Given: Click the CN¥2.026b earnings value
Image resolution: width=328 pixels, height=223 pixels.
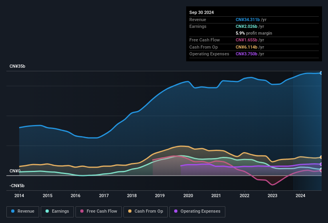Looking at the screenshot, I should coord(246,26).
